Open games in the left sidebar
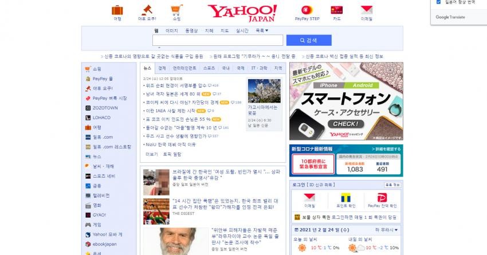This screenshot has height=255, width=487. 97,225
